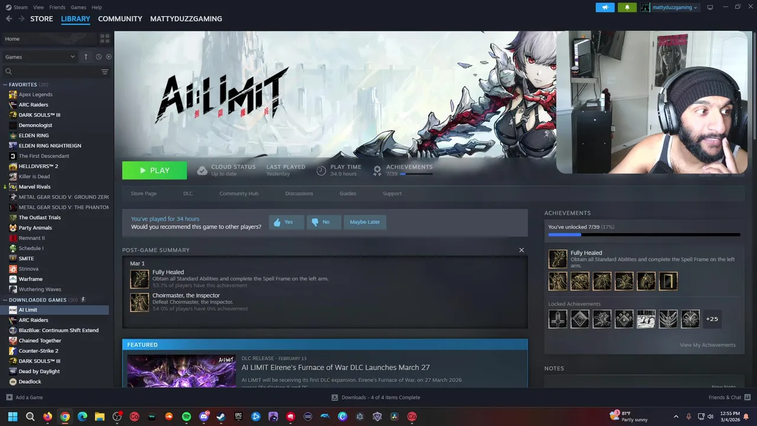
Task: Show hidden system tray icons chevron
Action: (x=676, y=417)
